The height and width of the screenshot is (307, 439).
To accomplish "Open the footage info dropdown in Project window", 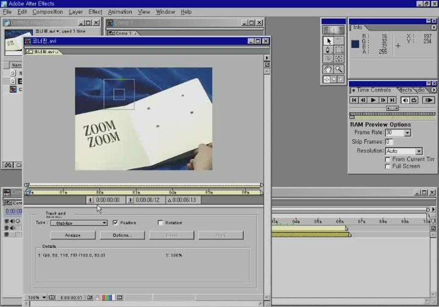I will [x=58, y=31].
